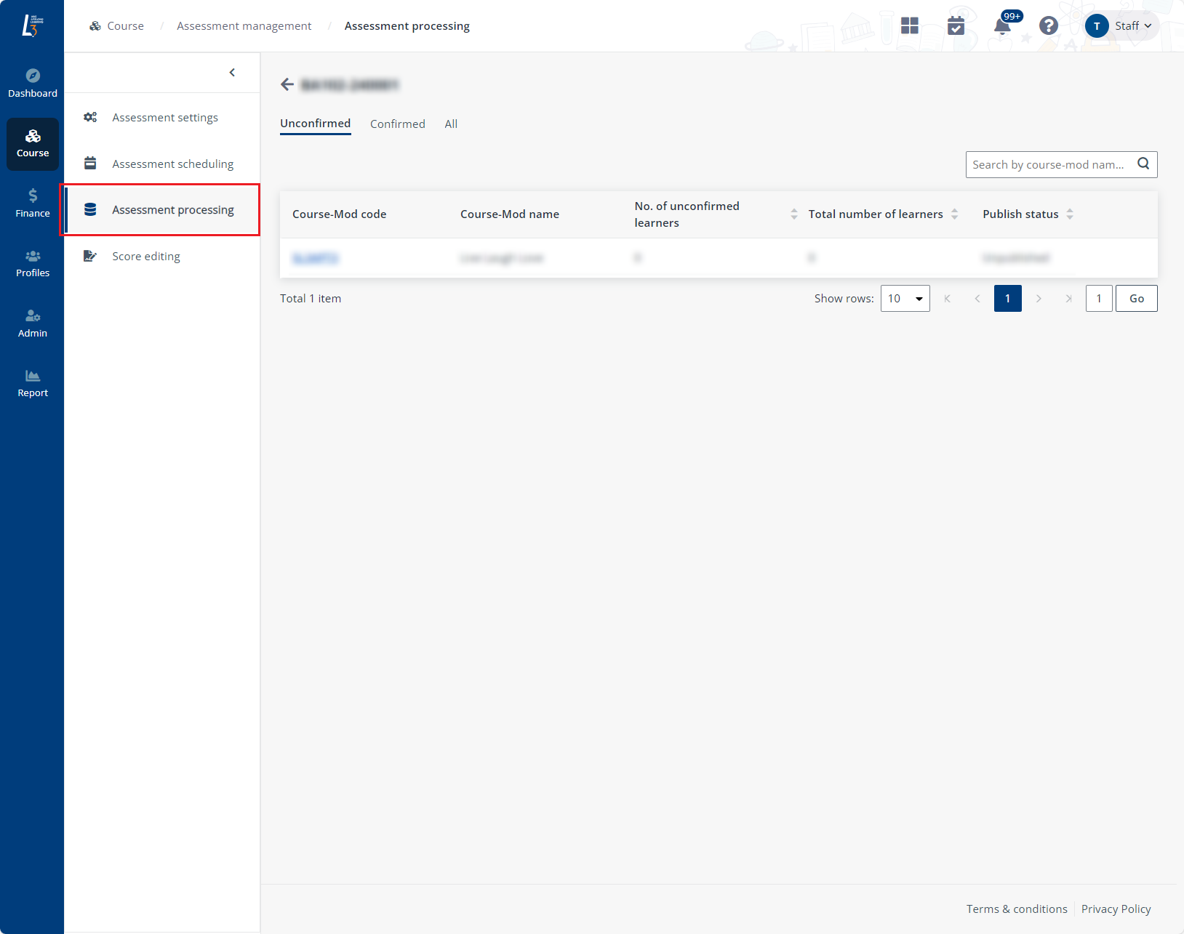Screen dimensions: 1184x934
Task: Sort by Publish status column
Action: [x=1069, y=214]
